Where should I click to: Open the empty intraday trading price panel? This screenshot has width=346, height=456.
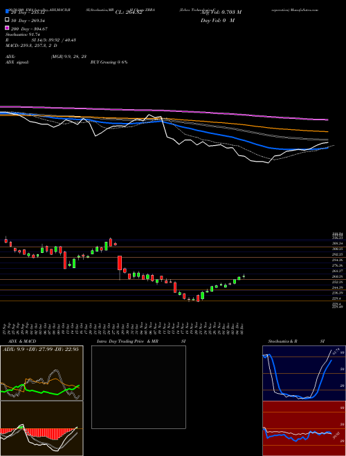(x=138, y=387)
